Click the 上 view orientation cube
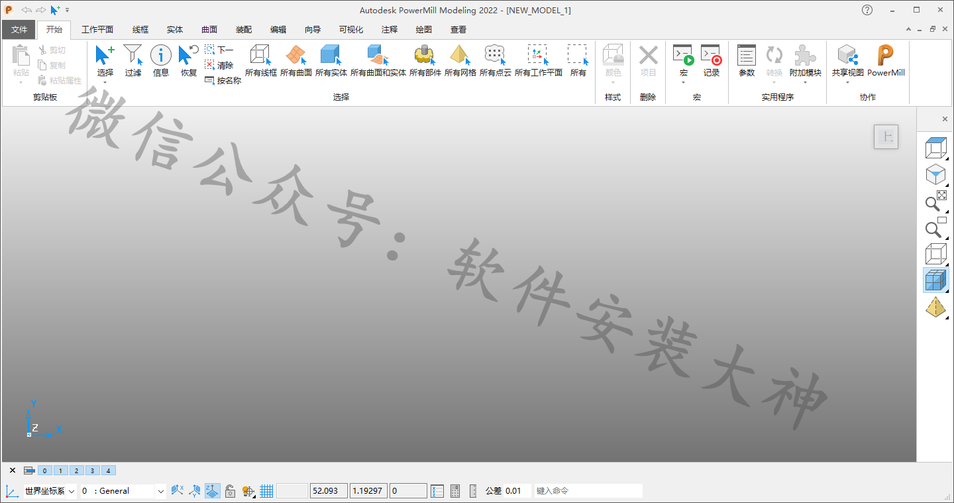The height and width of the screenshot is (503, 954). pos(886,137)
